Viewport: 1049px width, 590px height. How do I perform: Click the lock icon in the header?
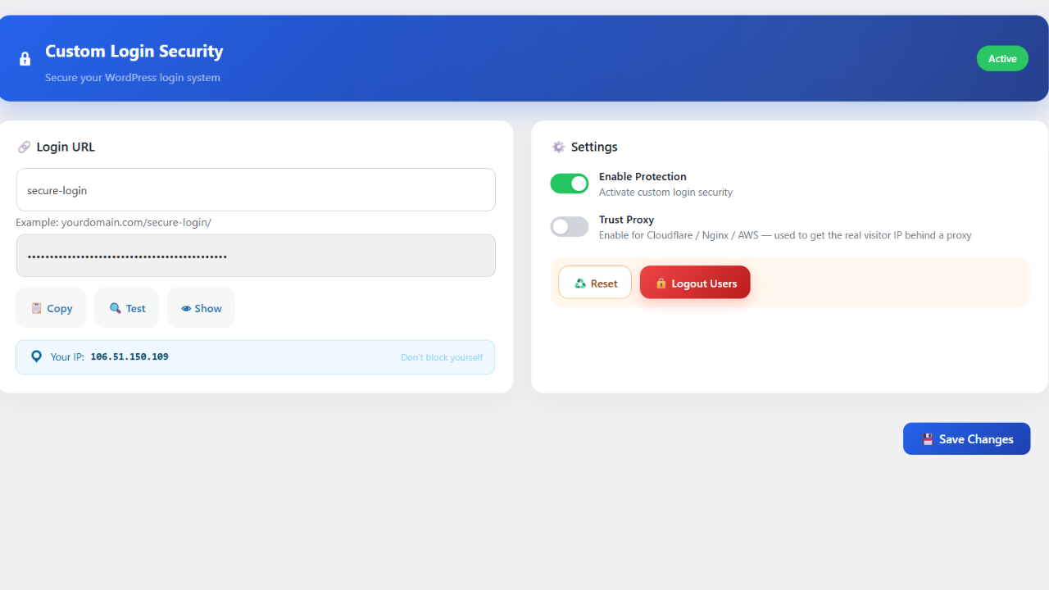pos(25,59)
